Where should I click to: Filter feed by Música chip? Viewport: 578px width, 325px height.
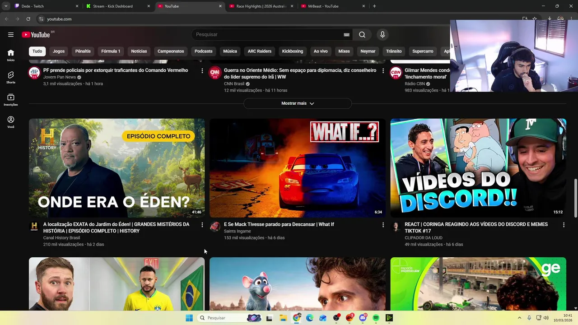point(230,51)
